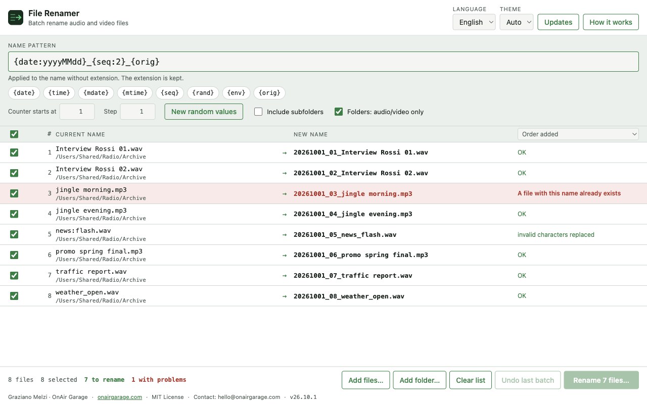The height and width of the screenshot is (404, 647).
Task: Open the onairgarage.com link
Action: (x=120, y=397)
